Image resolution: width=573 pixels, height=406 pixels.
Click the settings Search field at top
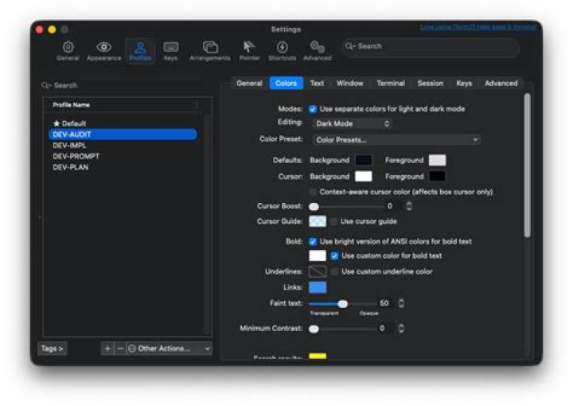[x=431, y=47]
